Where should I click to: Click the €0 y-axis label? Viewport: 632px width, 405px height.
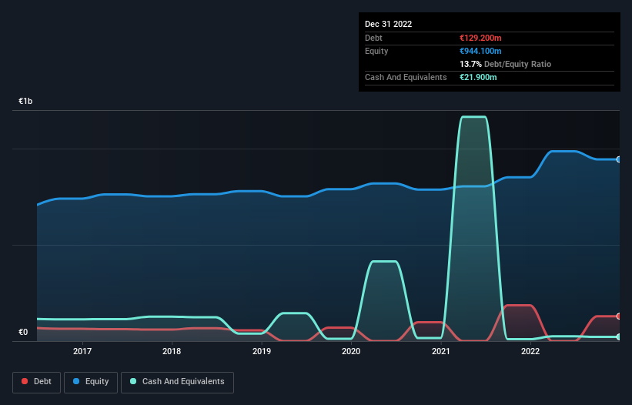[23, 332]
